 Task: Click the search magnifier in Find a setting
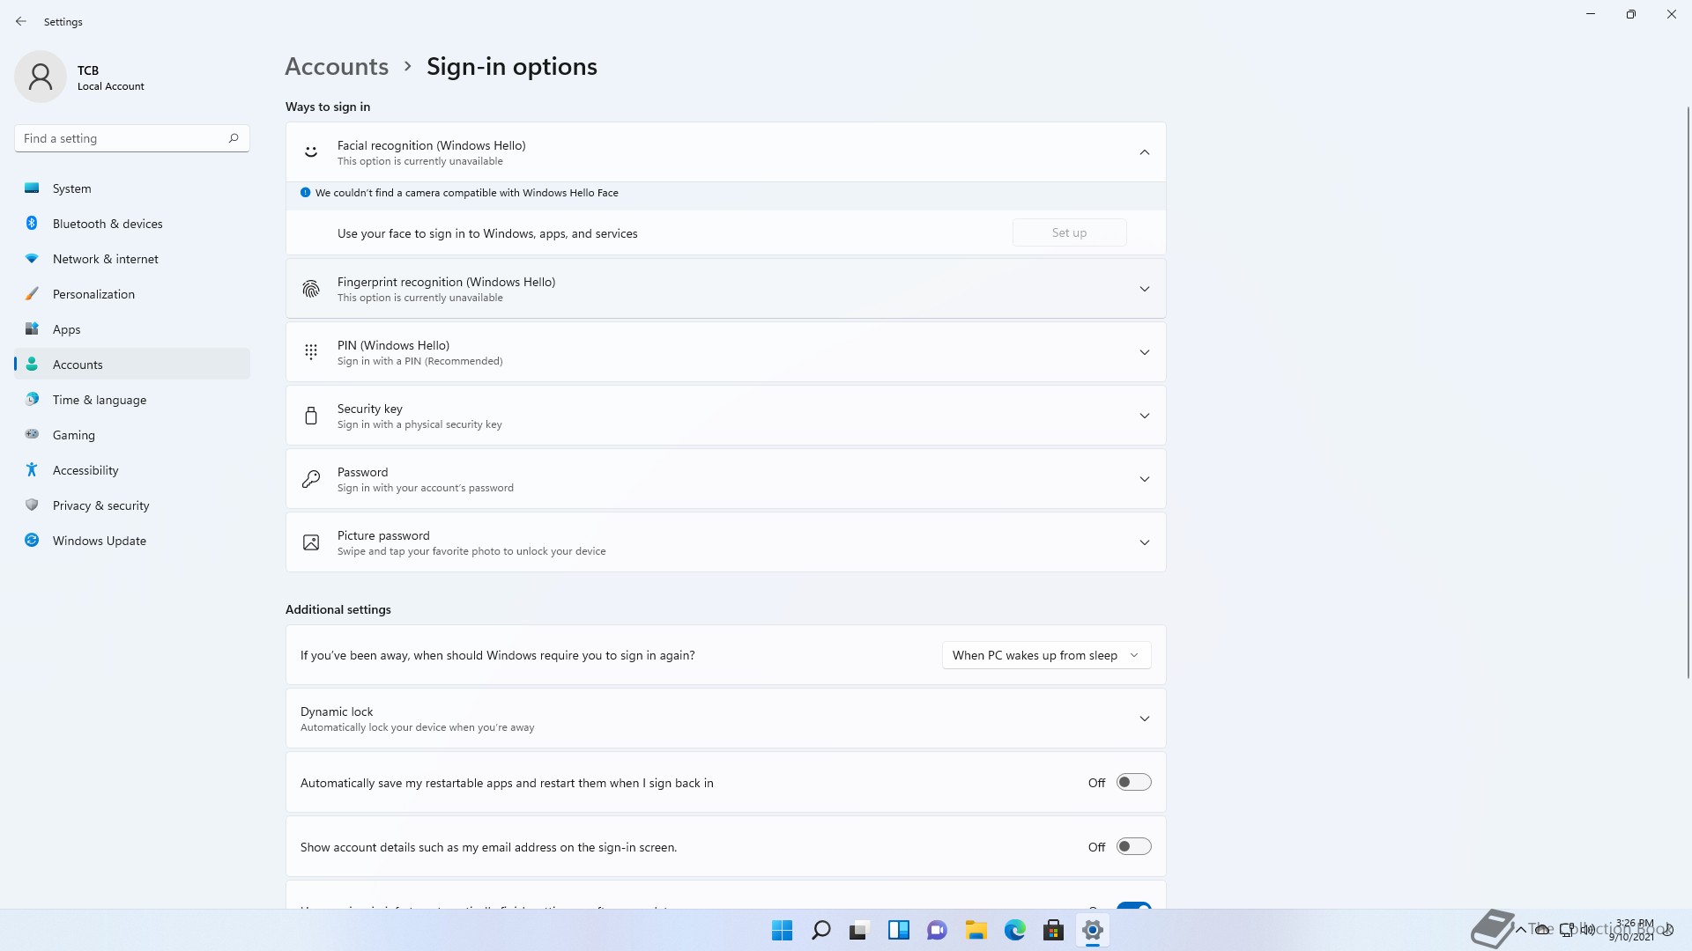pyautogui.click(x=234, y=138)
